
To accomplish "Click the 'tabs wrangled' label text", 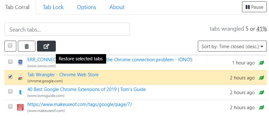I will click(x=227, y=29).
